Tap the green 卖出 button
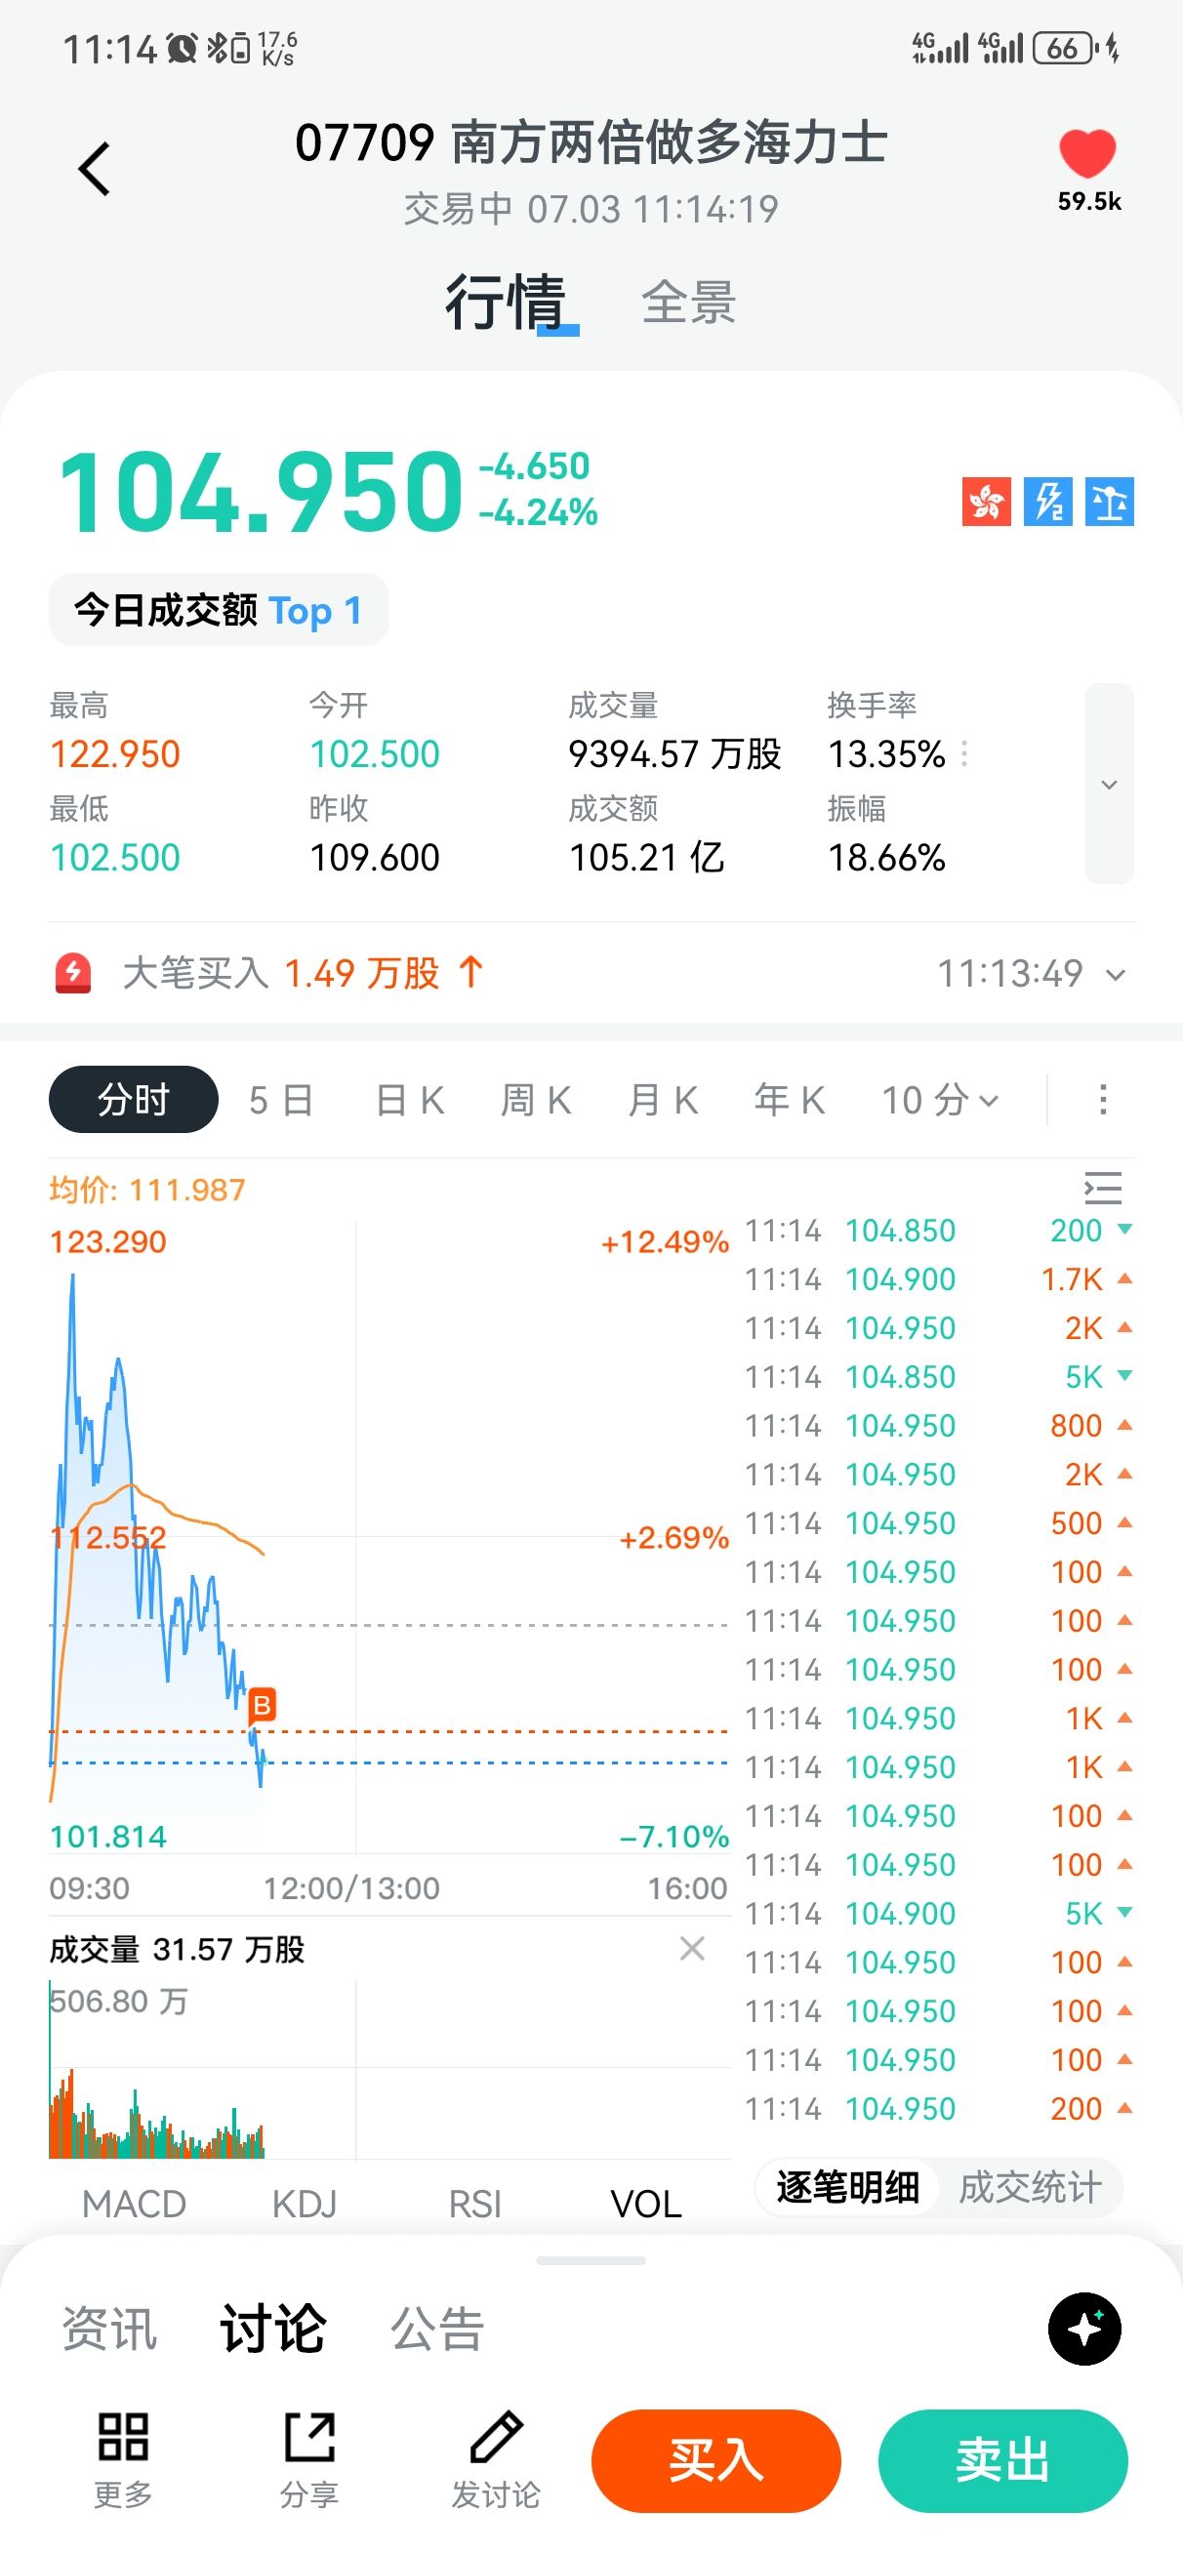Viewport: 1183px width, 2553px height. point(1002,2461)
